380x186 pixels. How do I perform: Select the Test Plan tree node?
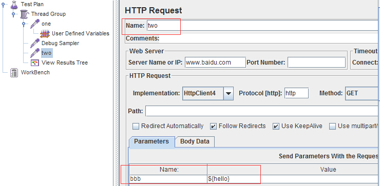(32, 4)
